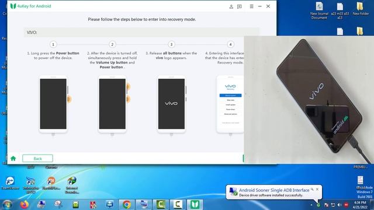Open the white Camtasia recorder taskbar icon
This screenshot has height=210, width=374.
click(x=178, y=205)
